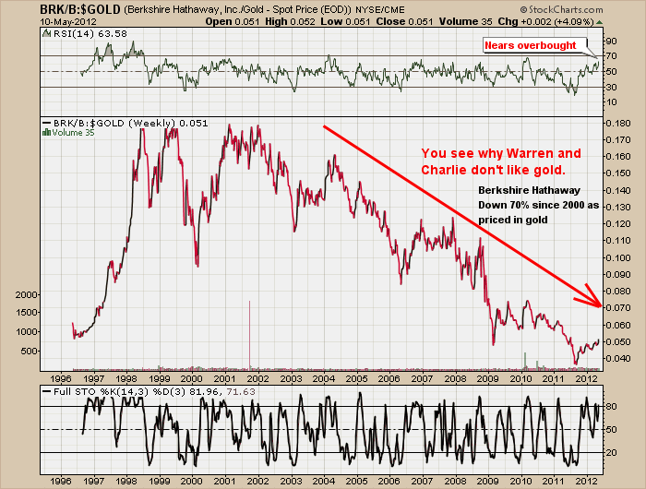Click the BRK/B:$GOLD (Weekly) 0.051 legend
The image size is (646, 489).
(x=131, y=124)
